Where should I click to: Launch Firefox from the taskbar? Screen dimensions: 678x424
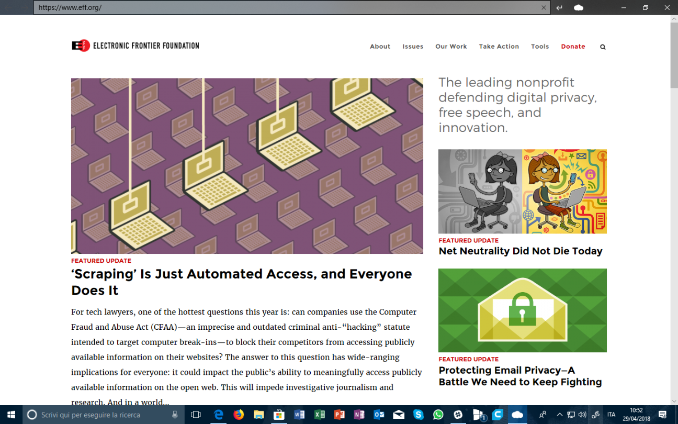(239, 415)
